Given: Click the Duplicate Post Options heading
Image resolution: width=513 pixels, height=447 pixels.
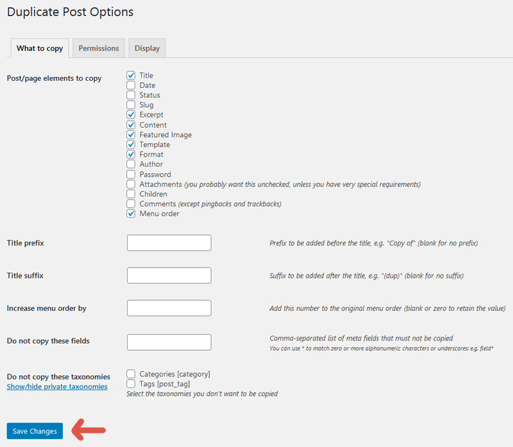Looking at the screenshot, I should [70, 12].
